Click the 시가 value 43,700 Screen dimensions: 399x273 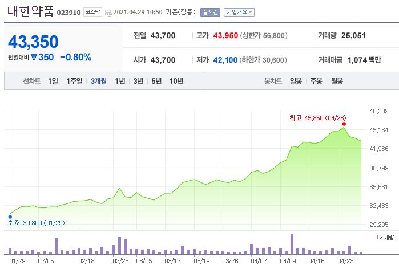(x=163, y=60)
